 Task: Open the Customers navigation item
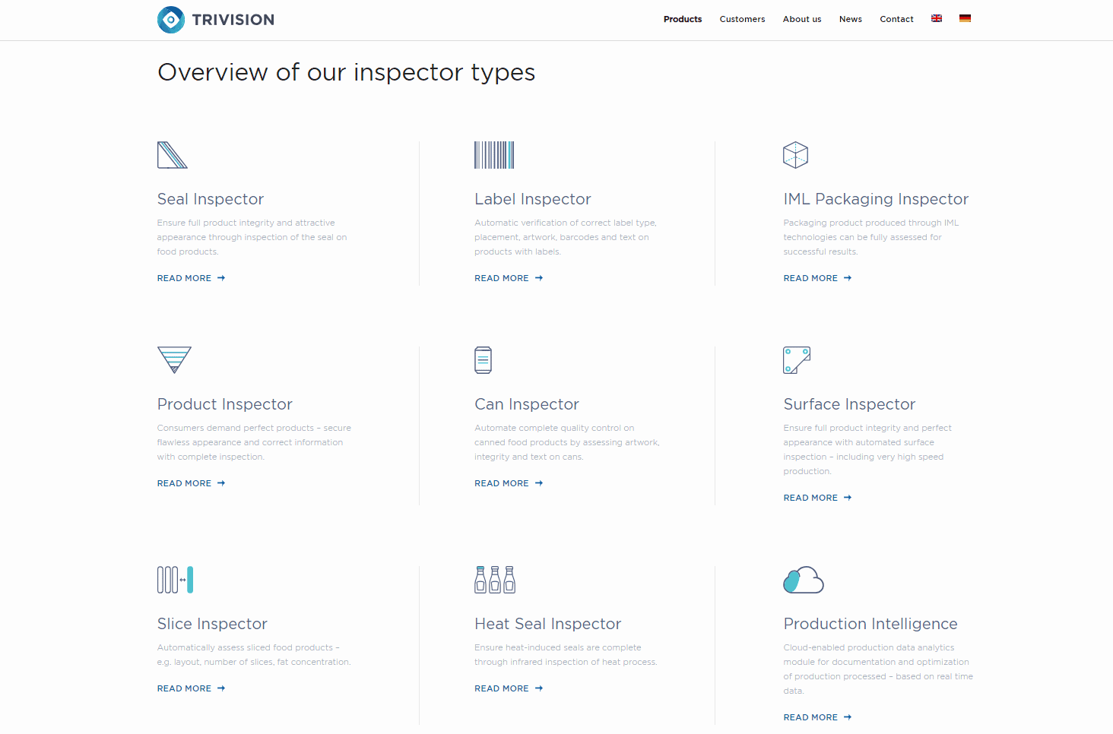742,19
